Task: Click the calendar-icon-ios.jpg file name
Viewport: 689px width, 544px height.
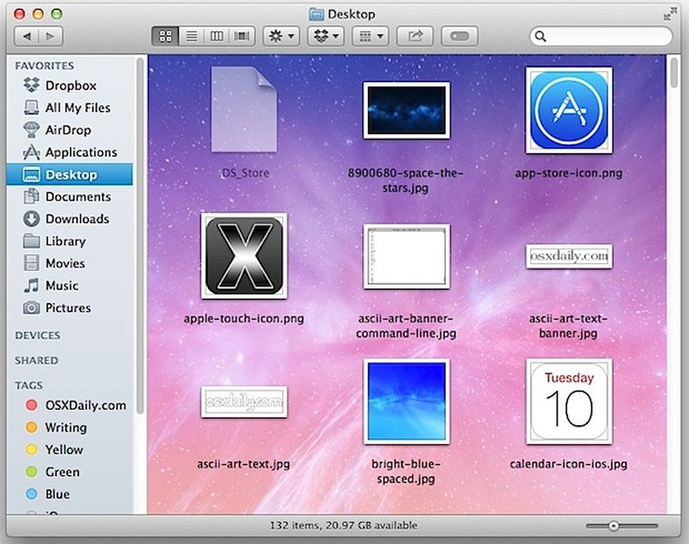Action: click(568, 464)
